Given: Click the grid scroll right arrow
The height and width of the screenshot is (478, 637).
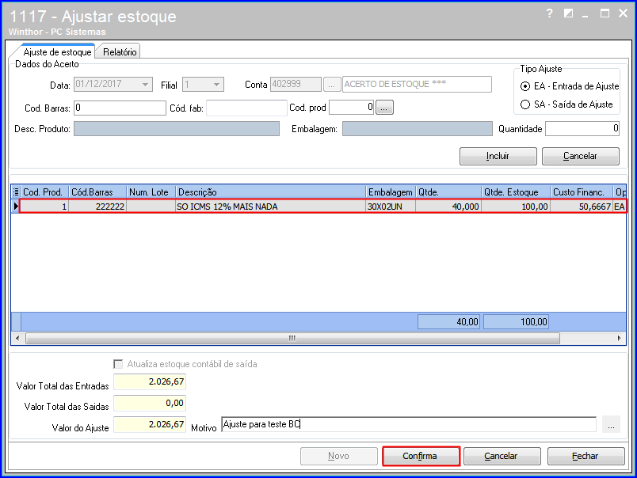Looking at the screenshot, I should pos(619,338).
